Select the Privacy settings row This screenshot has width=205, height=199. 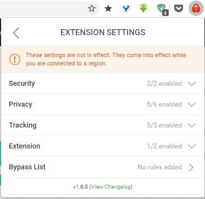[103, 104]
